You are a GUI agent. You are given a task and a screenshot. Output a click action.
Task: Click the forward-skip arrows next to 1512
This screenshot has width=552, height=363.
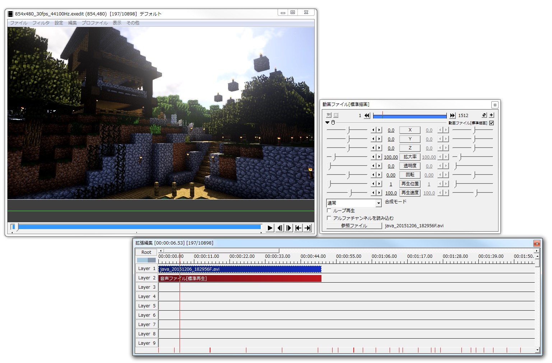point(453,115)
